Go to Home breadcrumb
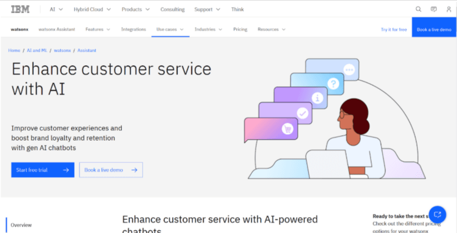The width and height of the screenshot is (457, 233). pos(14,51)
